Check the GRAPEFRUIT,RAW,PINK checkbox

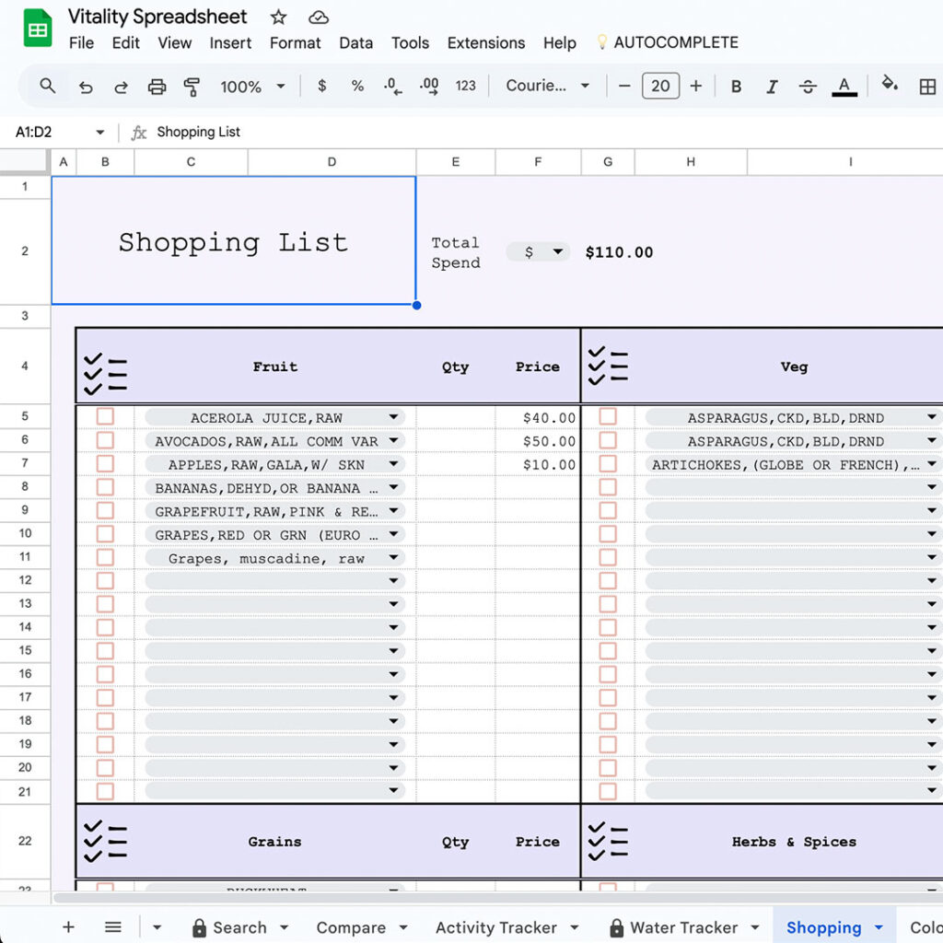tap(105, 510)
